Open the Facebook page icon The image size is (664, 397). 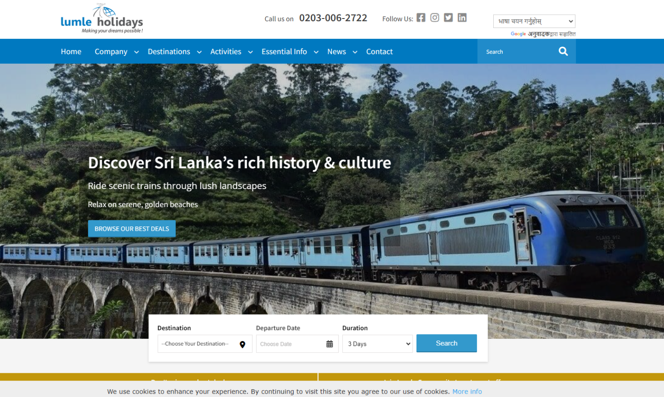[x=421, y=18]
